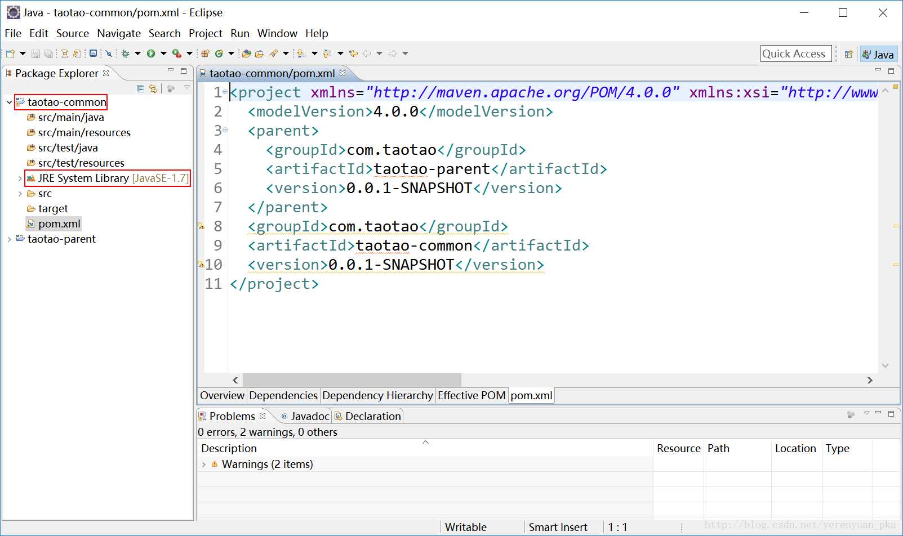Click the Save All icon
903x536 pixels.
click(48, 53)
